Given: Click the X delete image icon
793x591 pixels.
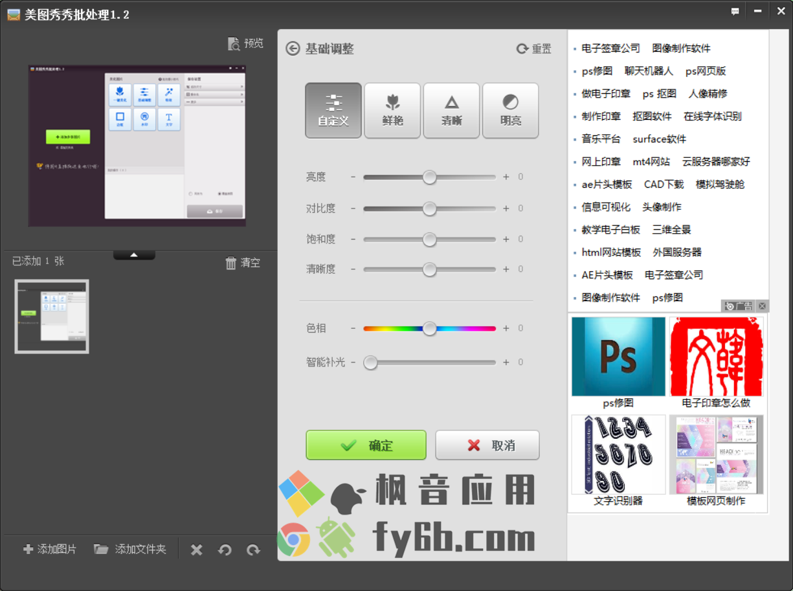Looking at the screenshot, I should pos(197,550).
